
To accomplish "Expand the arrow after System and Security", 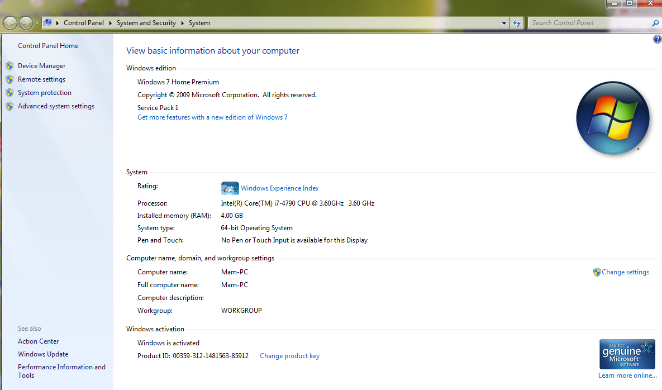I will tap(182, 23).
